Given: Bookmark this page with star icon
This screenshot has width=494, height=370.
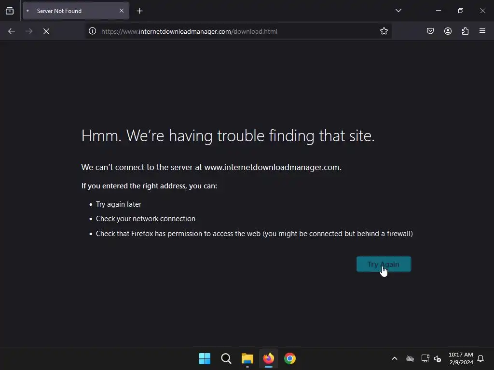Looking at the screenshot, I should [x=384, y=31].
